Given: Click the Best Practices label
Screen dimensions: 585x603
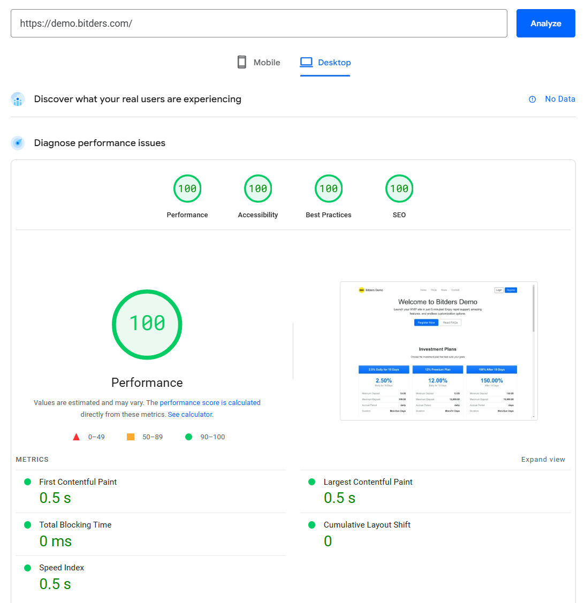Looking at the screenshot, I should (329, 215).
